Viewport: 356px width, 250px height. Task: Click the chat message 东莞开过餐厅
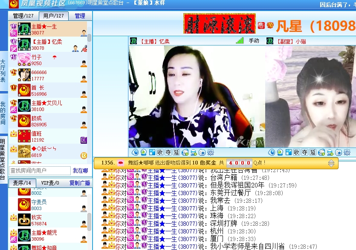coord(231,193)
